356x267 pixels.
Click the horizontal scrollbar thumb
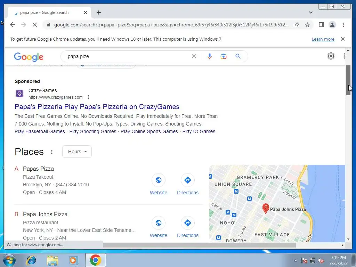point(199,245)
